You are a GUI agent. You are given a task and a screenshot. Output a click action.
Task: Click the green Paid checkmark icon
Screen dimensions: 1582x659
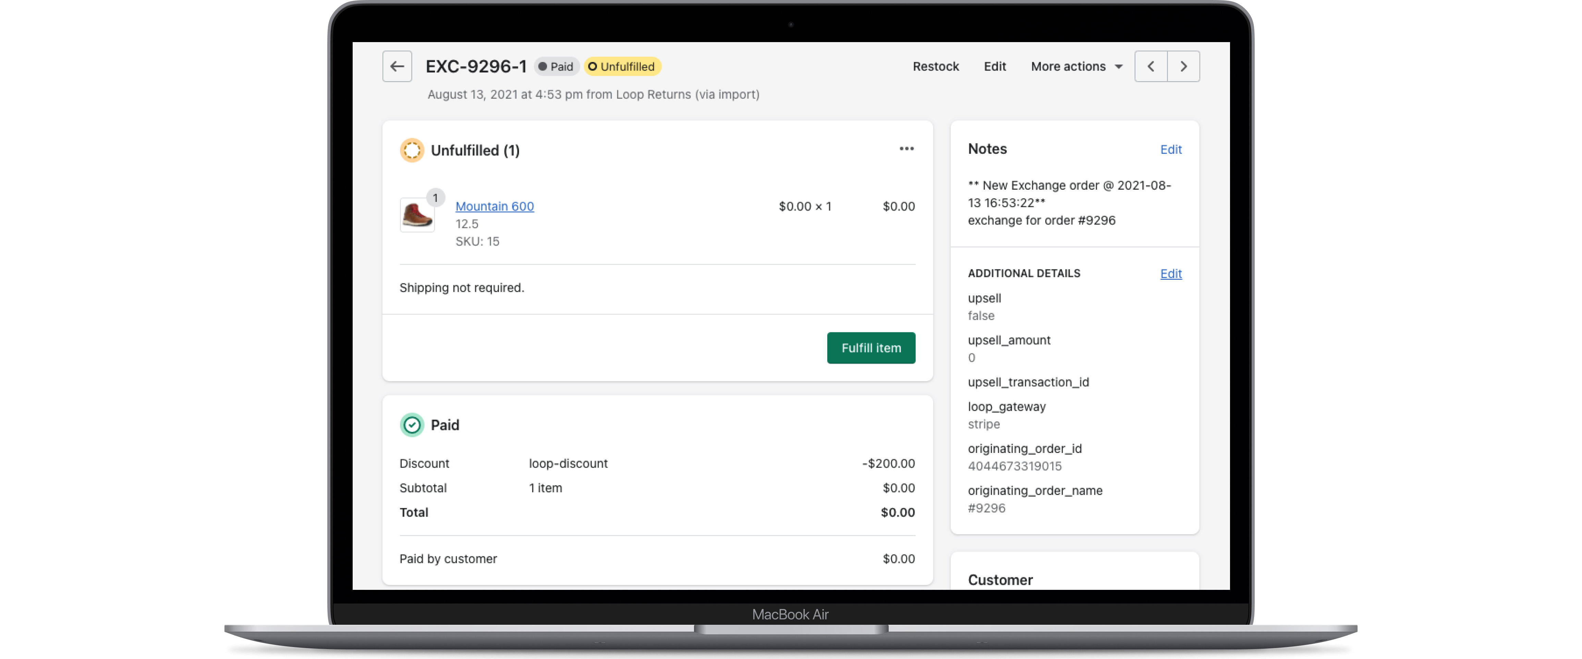click(x=412, y=424)
